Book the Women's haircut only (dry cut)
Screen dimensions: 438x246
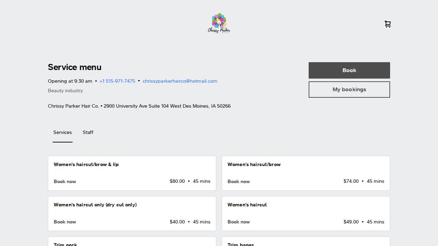(x=65, y=222)
